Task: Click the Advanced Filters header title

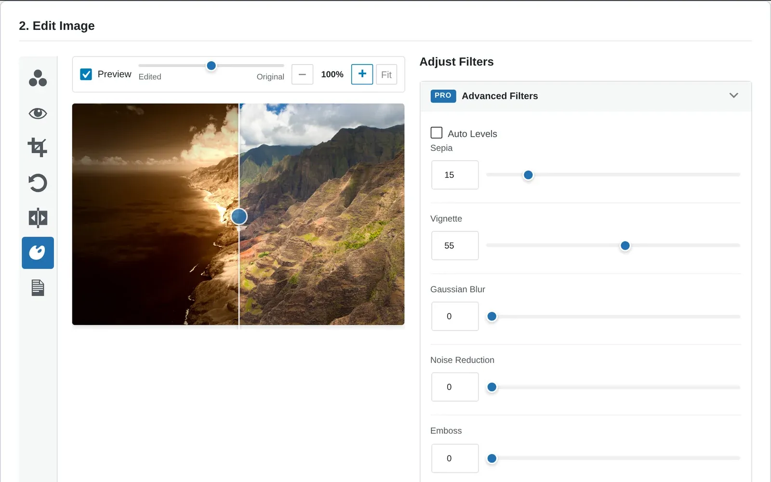Action: click(x=500, y=96)
